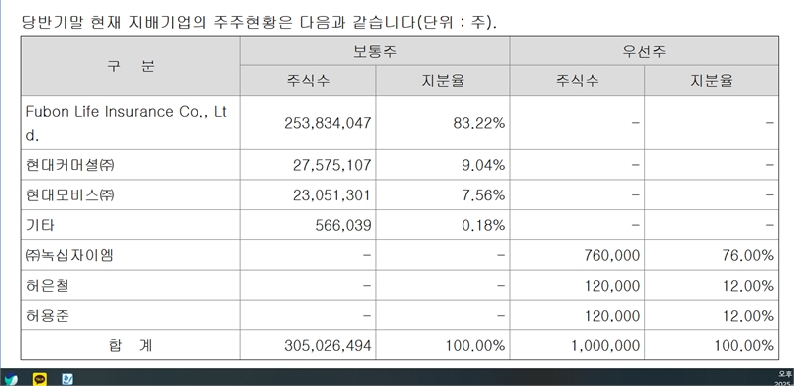Click the Fubon Life Insurance Co., Ltd. cell

tap(131, 123)
